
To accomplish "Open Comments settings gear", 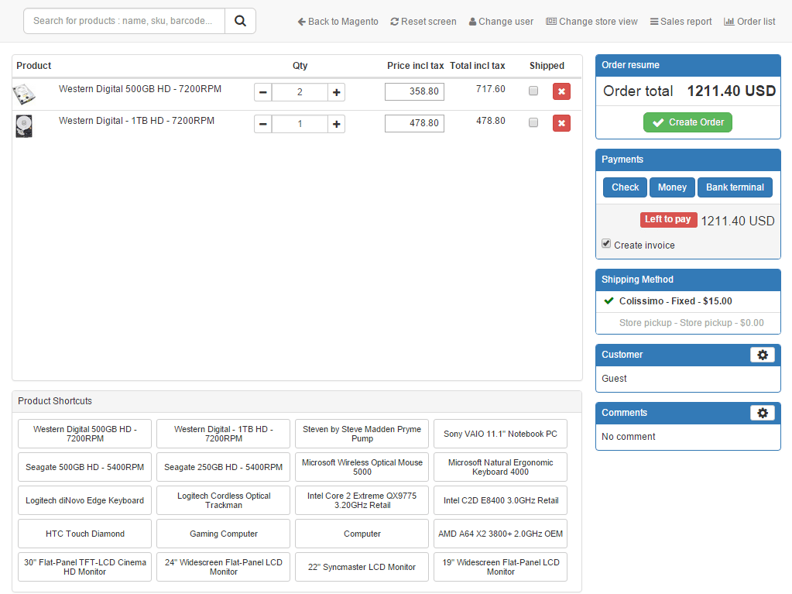I will [763, 413].
